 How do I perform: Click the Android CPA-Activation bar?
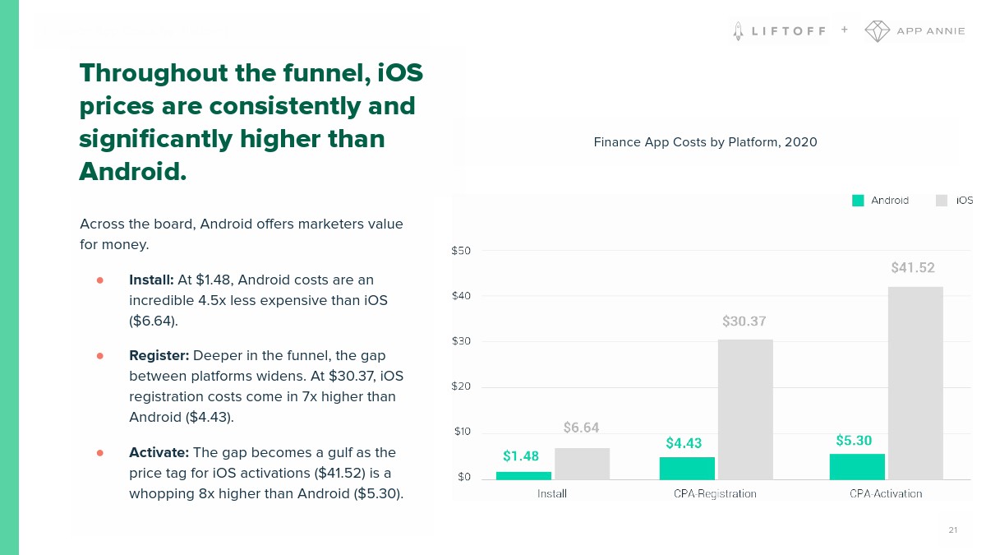[857, 466]
